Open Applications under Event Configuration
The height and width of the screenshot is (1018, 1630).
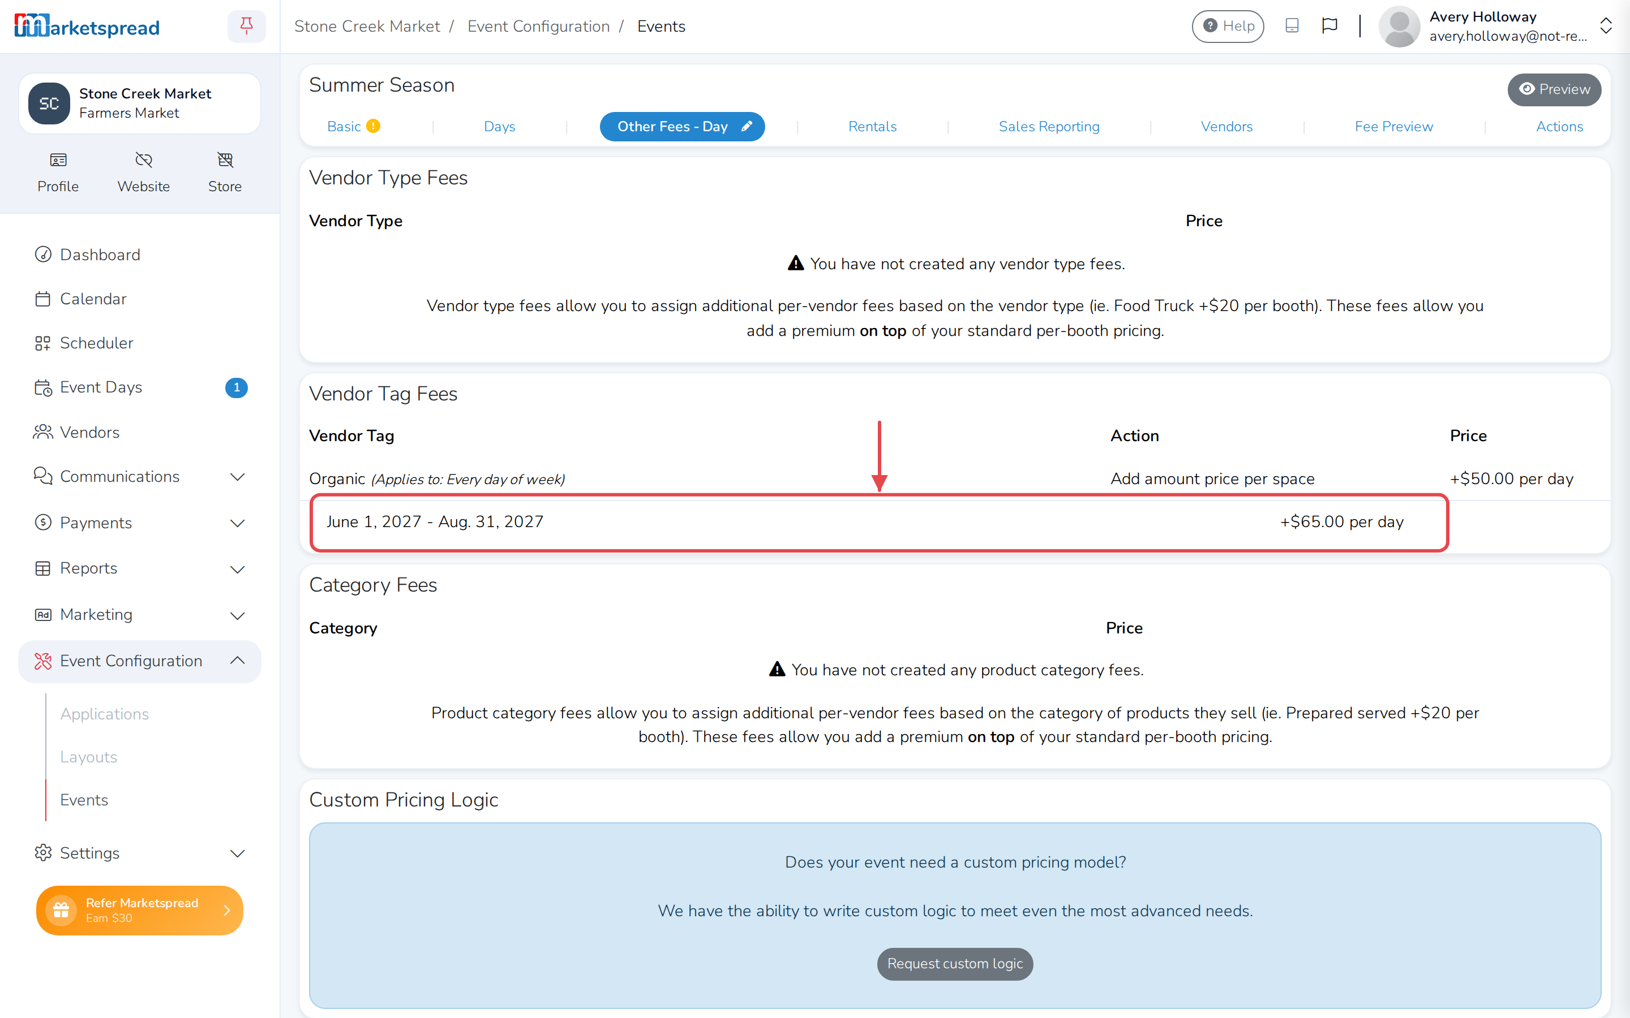click(104, 714)
